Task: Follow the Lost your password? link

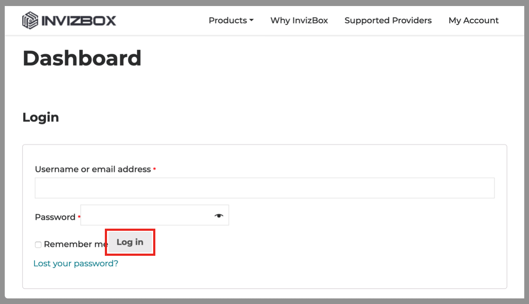Action: click(76, 264)
